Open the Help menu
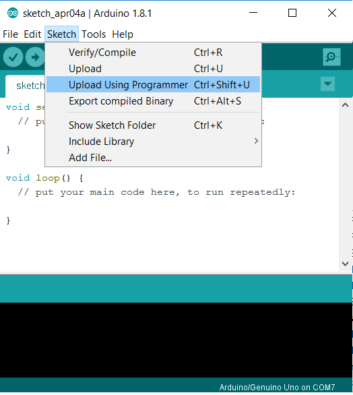353x395 pixels. coord(123,34)
